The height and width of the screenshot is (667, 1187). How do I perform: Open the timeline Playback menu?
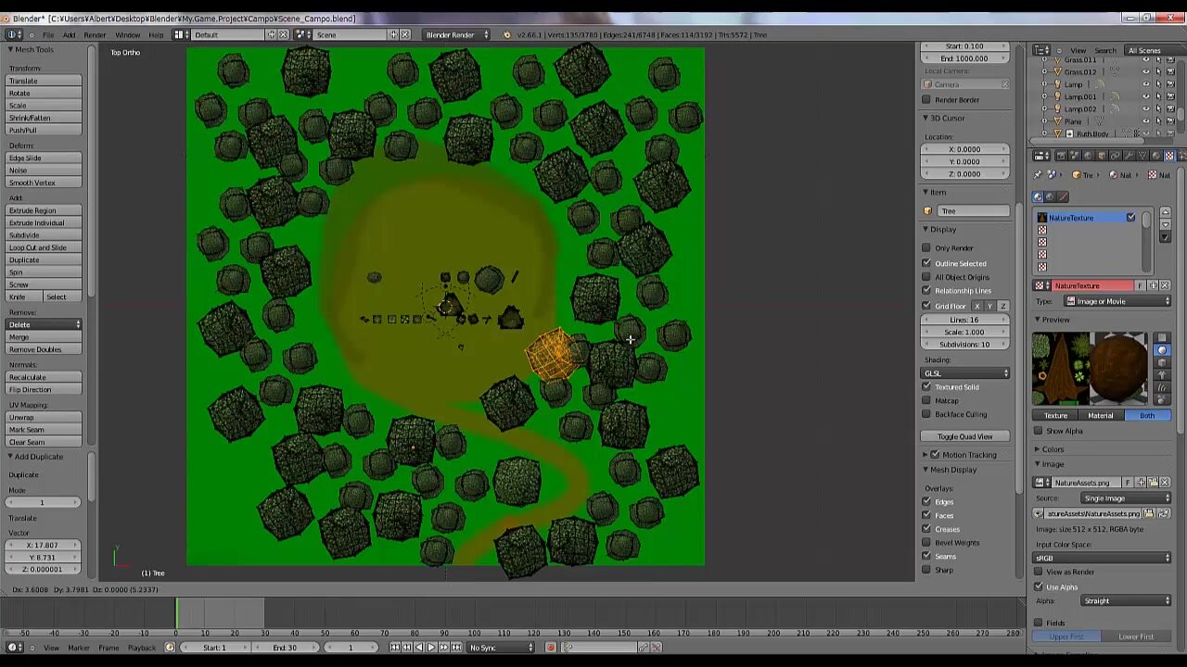tap(142, 648)
